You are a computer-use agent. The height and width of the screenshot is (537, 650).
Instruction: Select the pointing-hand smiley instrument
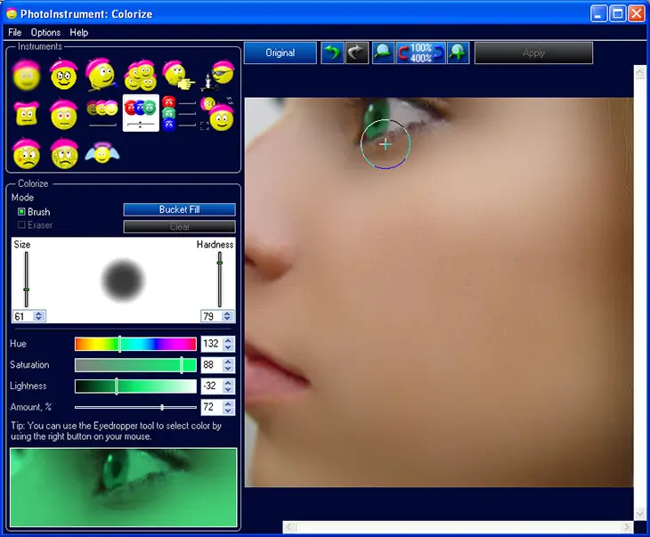click(x=178, y=75)
